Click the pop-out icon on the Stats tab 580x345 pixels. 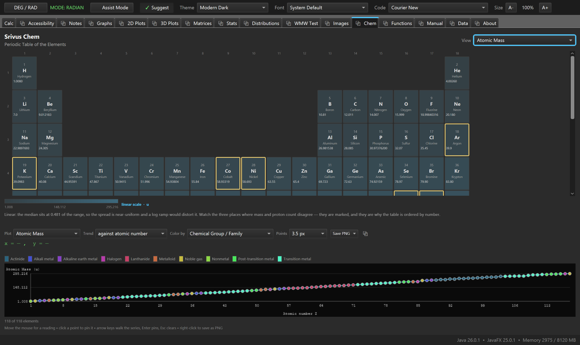[x=221, y=23]
